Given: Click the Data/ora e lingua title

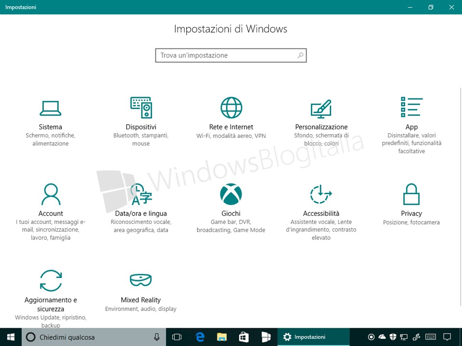Looking at the screenshot, I should point(141,213).
